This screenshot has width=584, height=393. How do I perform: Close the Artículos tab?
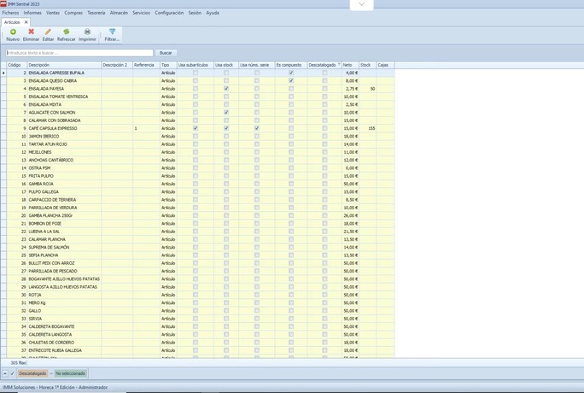point(26,22)
